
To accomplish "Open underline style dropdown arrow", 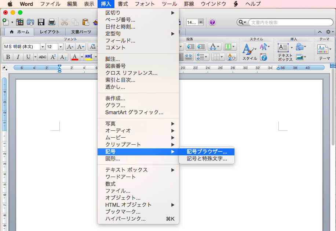I will 35,57.
